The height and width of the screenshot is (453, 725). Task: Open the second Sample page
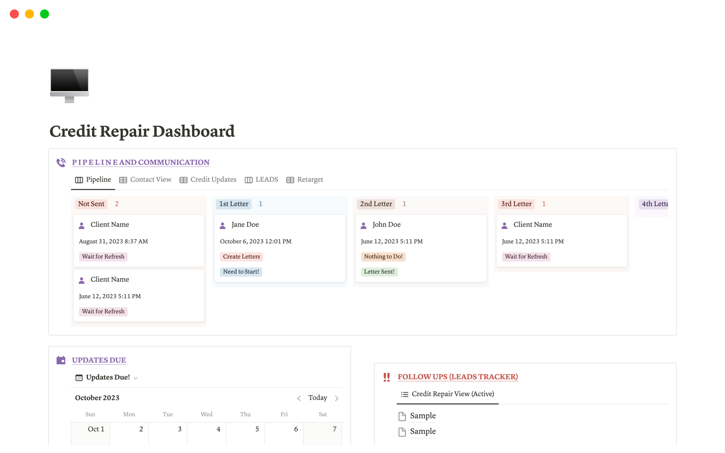tap(423, 431)
